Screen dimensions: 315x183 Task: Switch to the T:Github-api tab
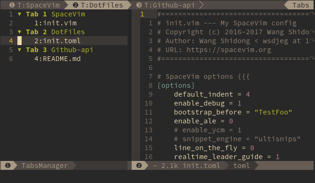(166, 5)
